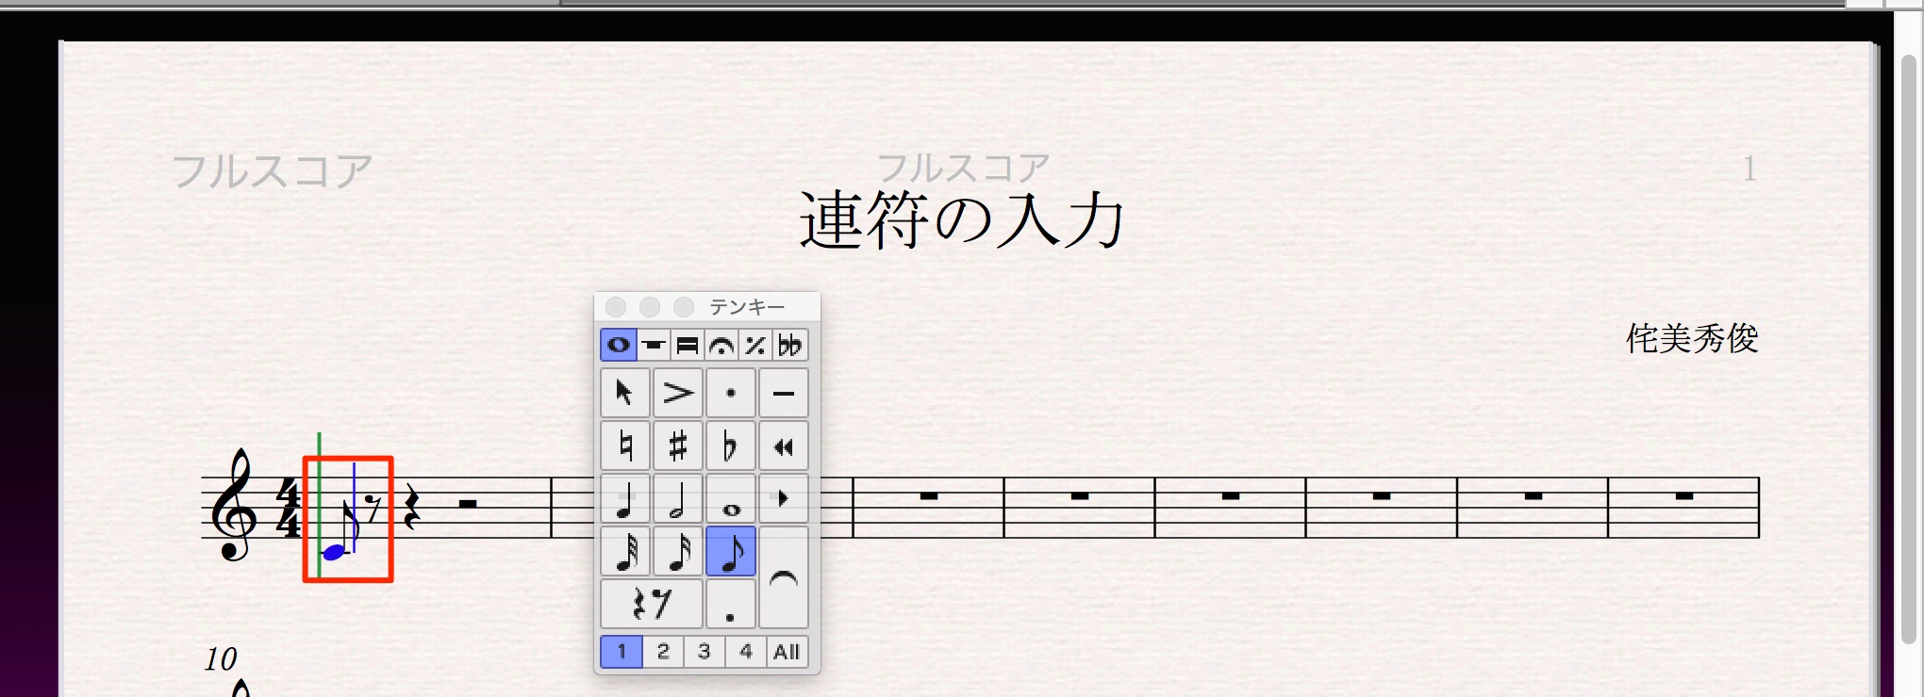Screen dimensions: 1924x697
Task: Select voice 2 on keypad
Action: [663, 651]
